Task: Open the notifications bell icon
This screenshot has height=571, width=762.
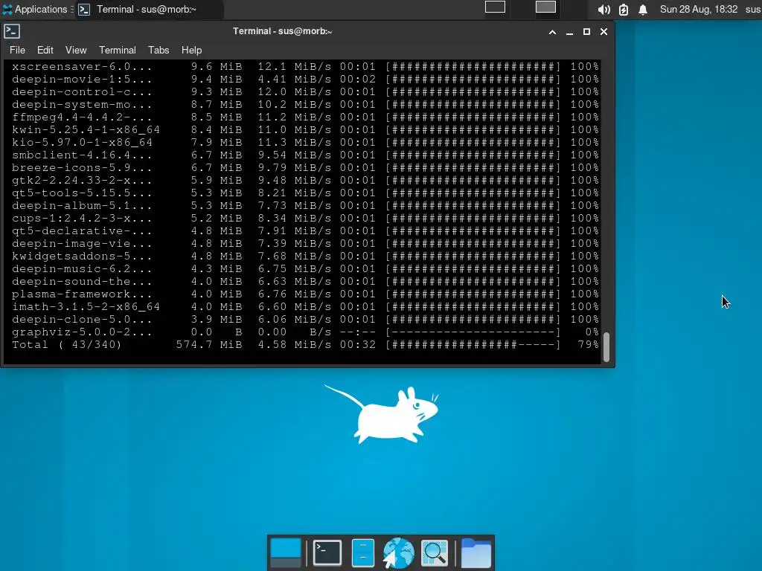Action: pyautogui.click(x=642, y=10)
